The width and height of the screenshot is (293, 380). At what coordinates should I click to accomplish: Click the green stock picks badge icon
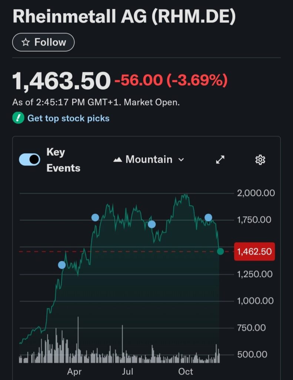(x=18, y=118)
